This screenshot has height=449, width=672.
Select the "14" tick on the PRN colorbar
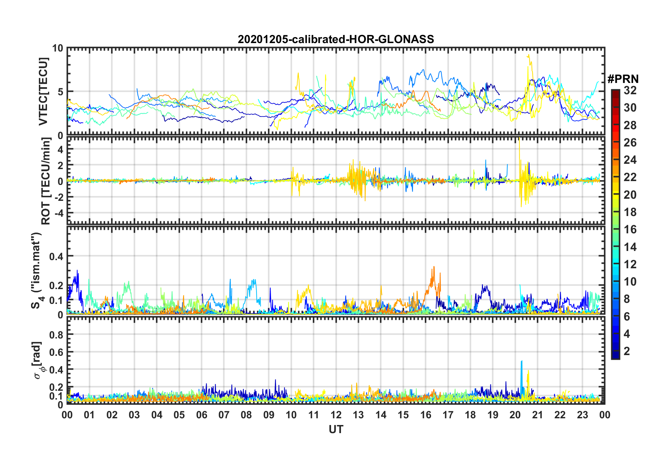pyautogui.click(x=630, y=247)
